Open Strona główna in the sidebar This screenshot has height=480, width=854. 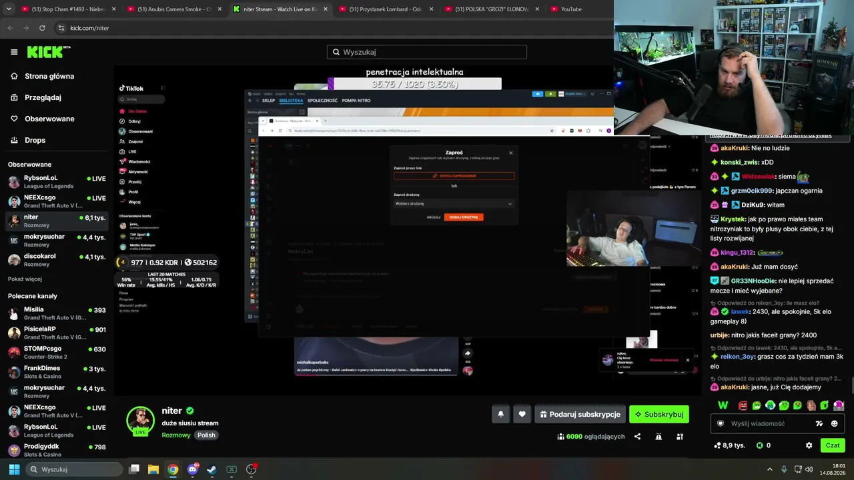(49, 76)
